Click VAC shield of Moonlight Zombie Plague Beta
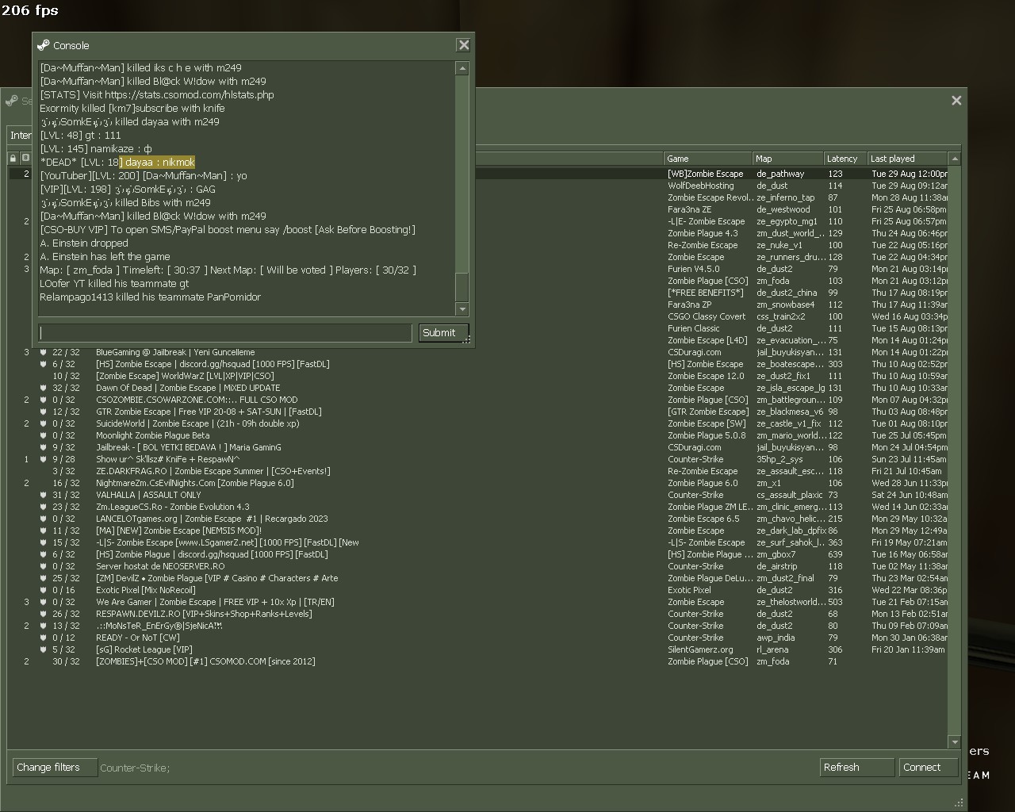This screenshot has height=812, width=1015. pos(43,435)
